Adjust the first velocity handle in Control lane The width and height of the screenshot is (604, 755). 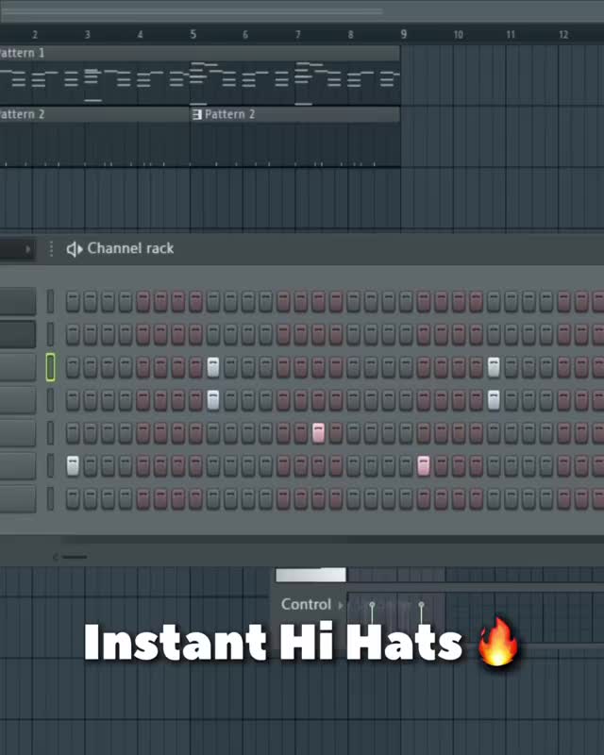tap(372, 604)
